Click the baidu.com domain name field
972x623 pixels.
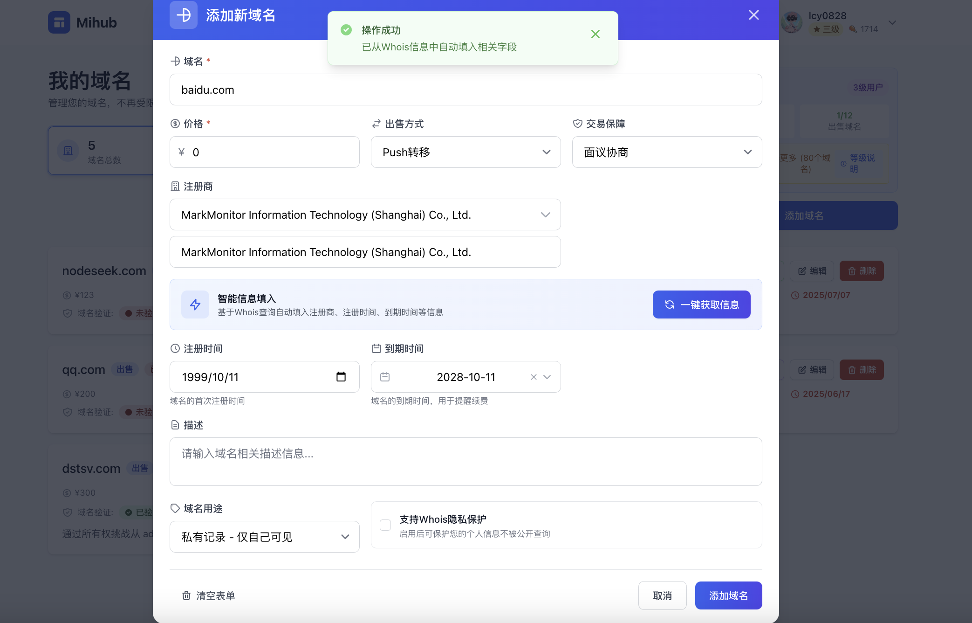pos(465,90)
